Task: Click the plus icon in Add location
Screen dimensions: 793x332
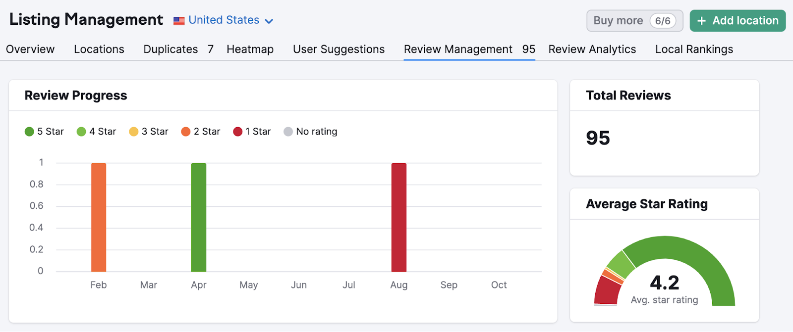Action: coord(701,21)
